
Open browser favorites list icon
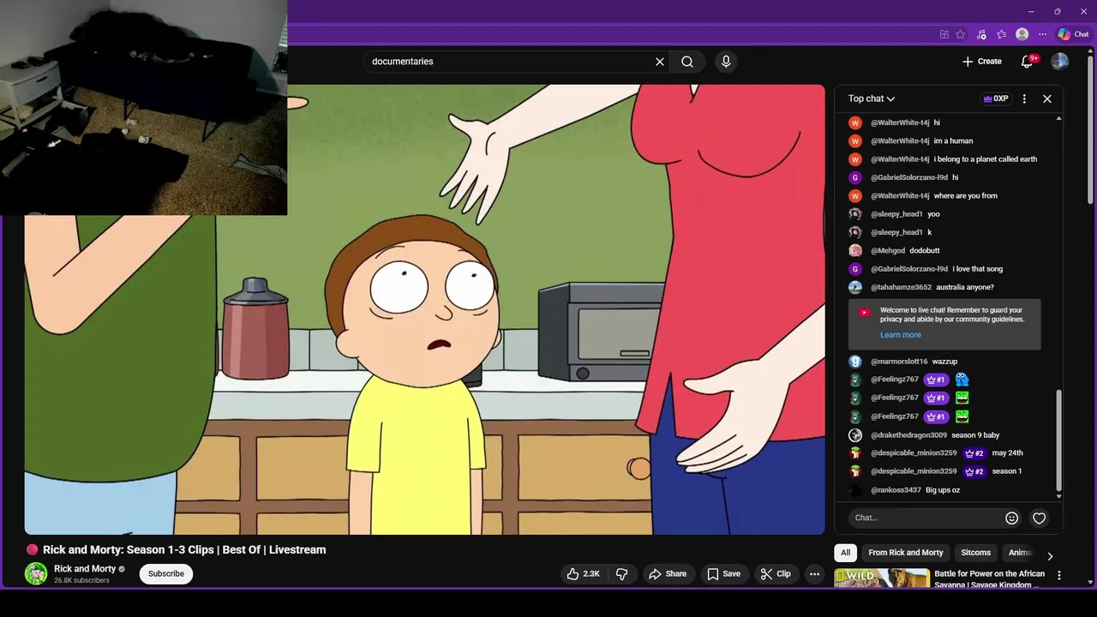pyautogui.click(x=1001, y=34)
